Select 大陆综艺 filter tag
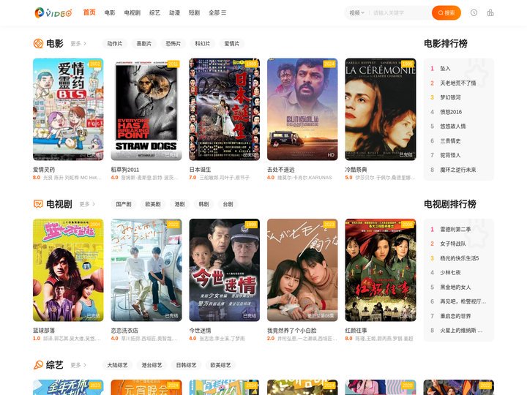Screen dimensions: 527x395 [117, 365]
